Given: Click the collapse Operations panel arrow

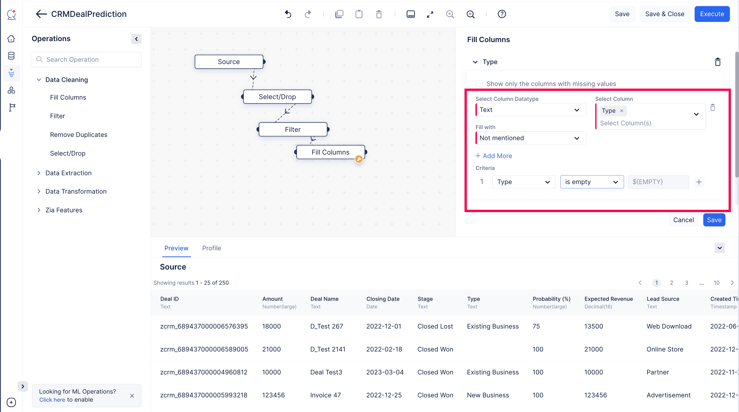Looking at the screenshot, I should point(136,39).
